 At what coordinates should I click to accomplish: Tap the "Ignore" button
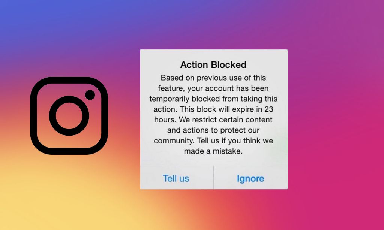tap(250, 178)
